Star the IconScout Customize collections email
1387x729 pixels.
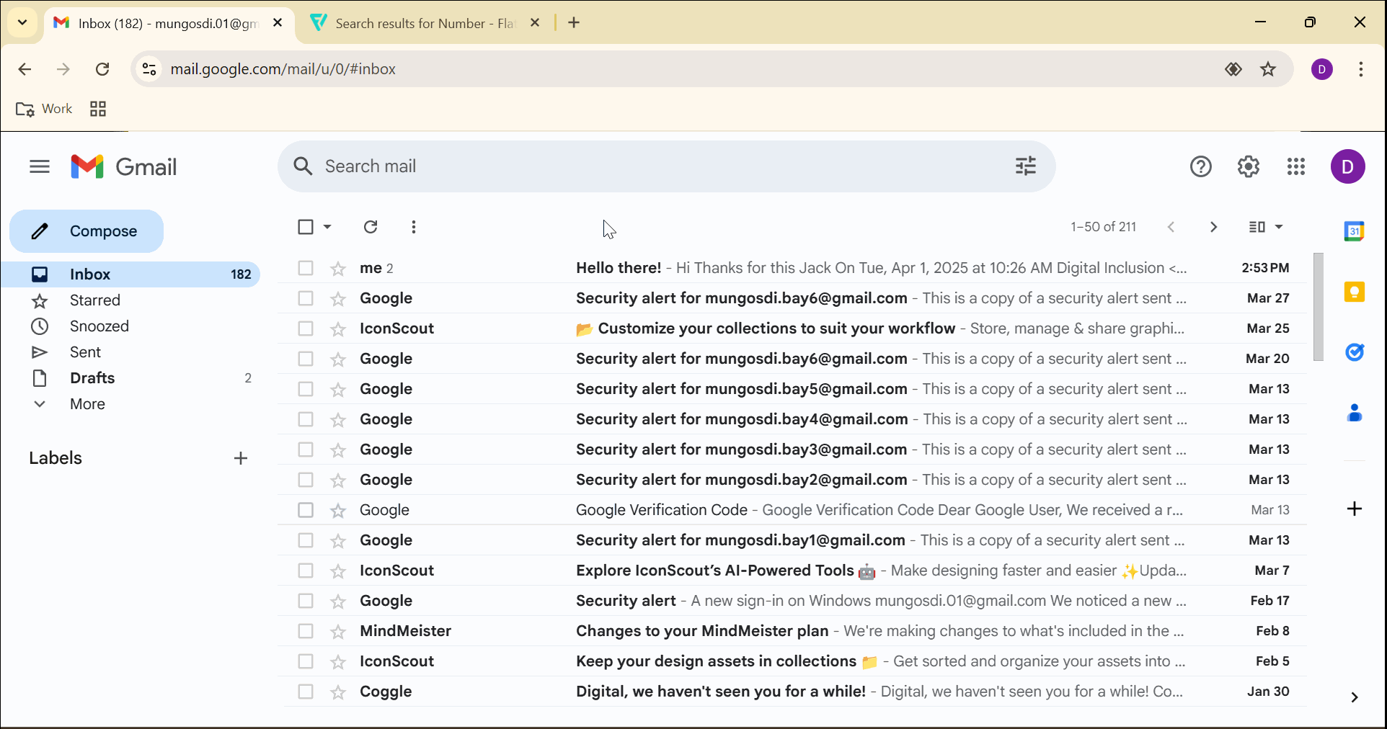coord(338,329)
